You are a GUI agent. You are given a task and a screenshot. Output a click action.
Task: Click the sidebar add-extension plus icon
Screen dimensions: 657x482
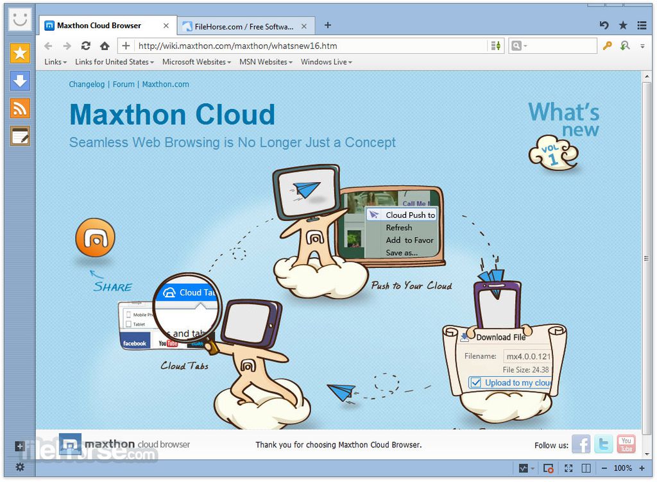coord(20,446)
